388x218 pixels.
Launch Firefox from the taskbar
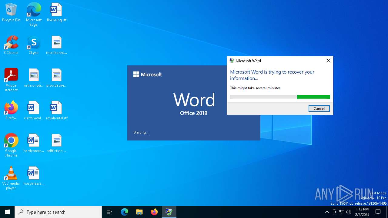(x=154, y=212)
